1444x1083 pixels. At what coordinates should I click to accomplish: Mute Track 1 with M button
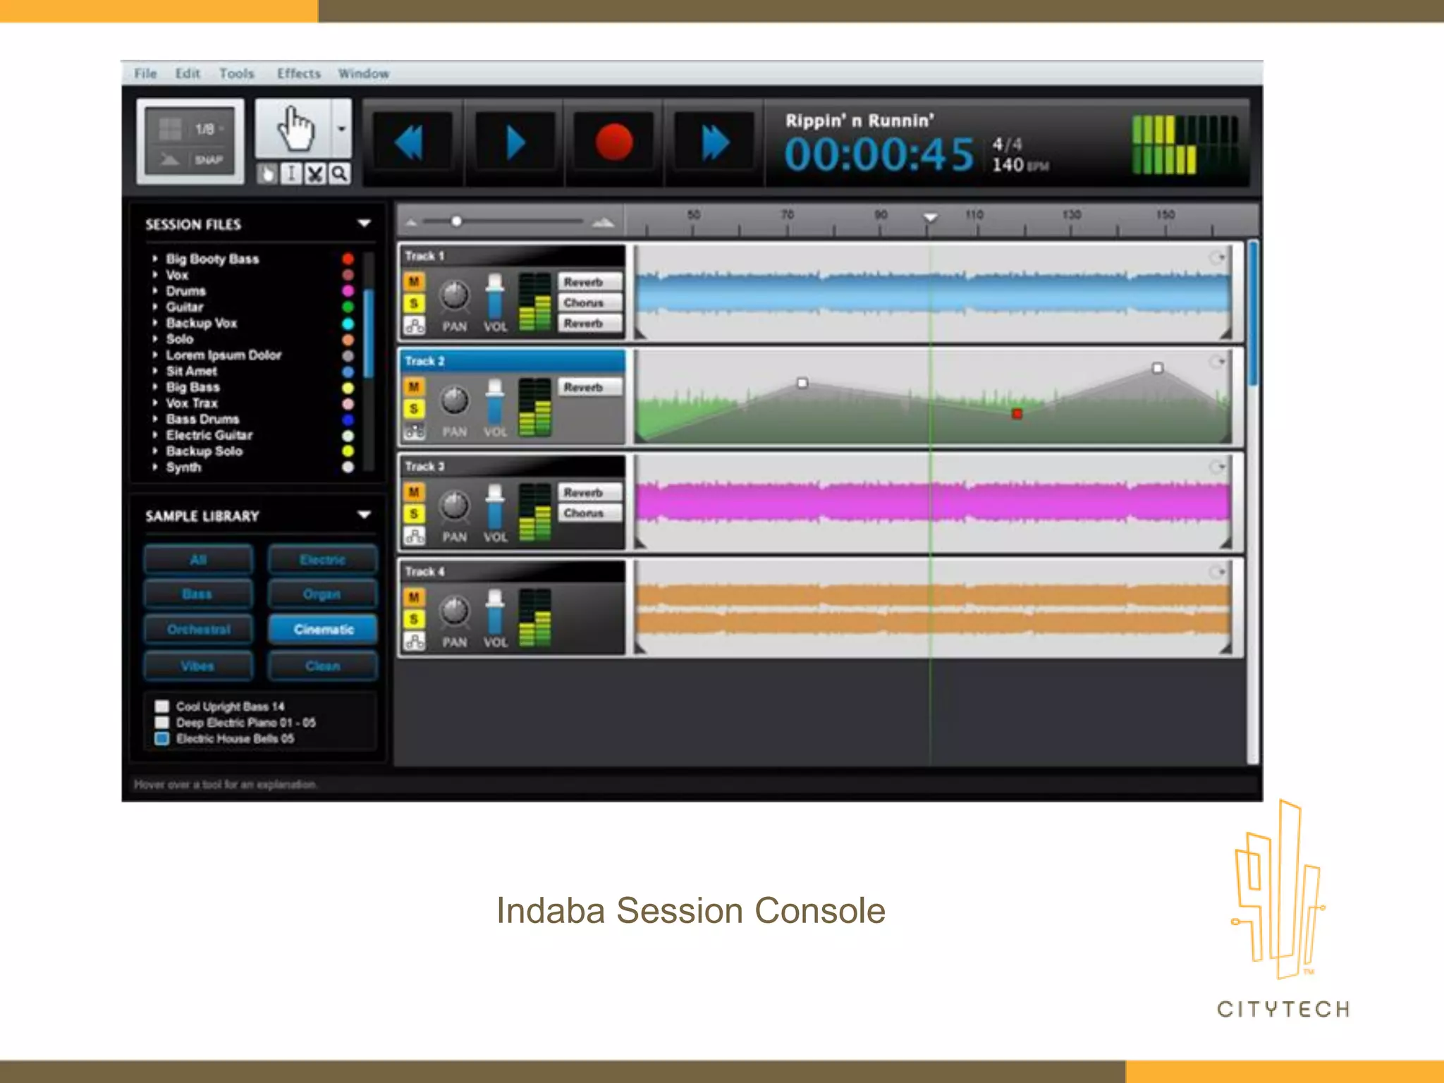414,282
